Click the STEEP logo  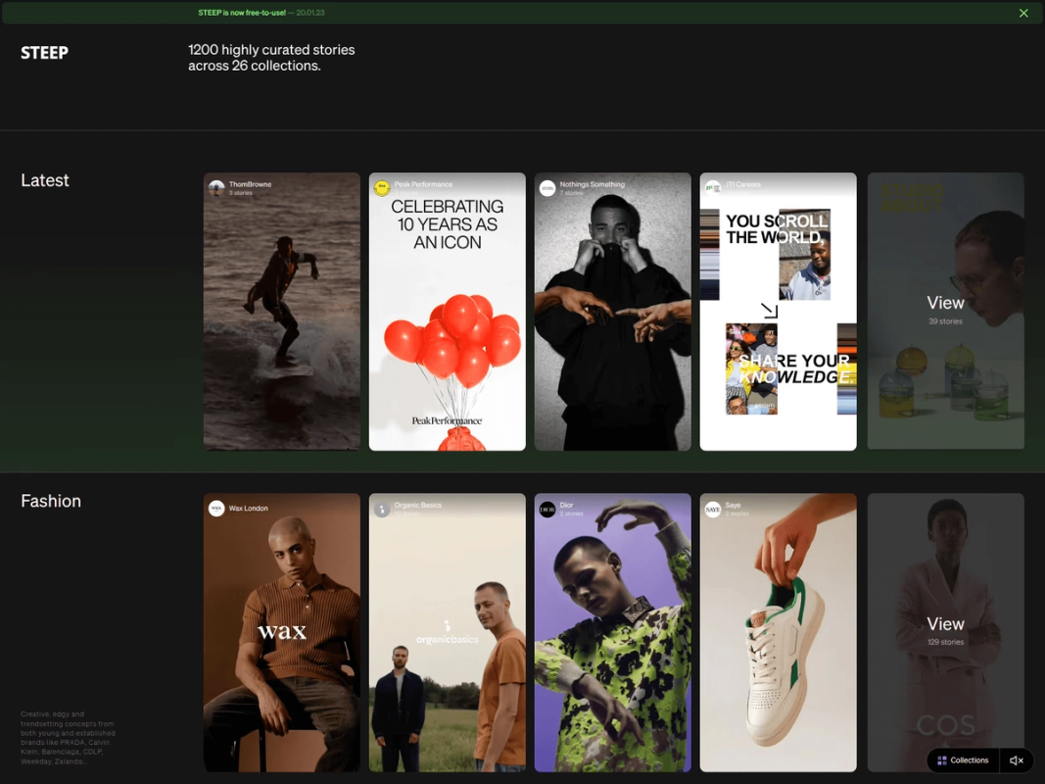pyautogui.click(x=45, y=53)
